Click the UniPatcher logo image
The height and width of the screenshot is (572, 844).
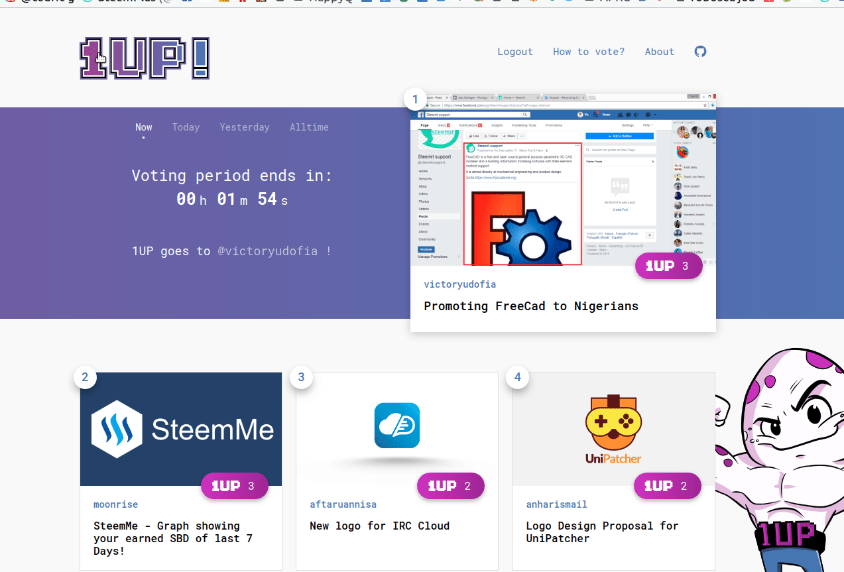pos(613,429)
